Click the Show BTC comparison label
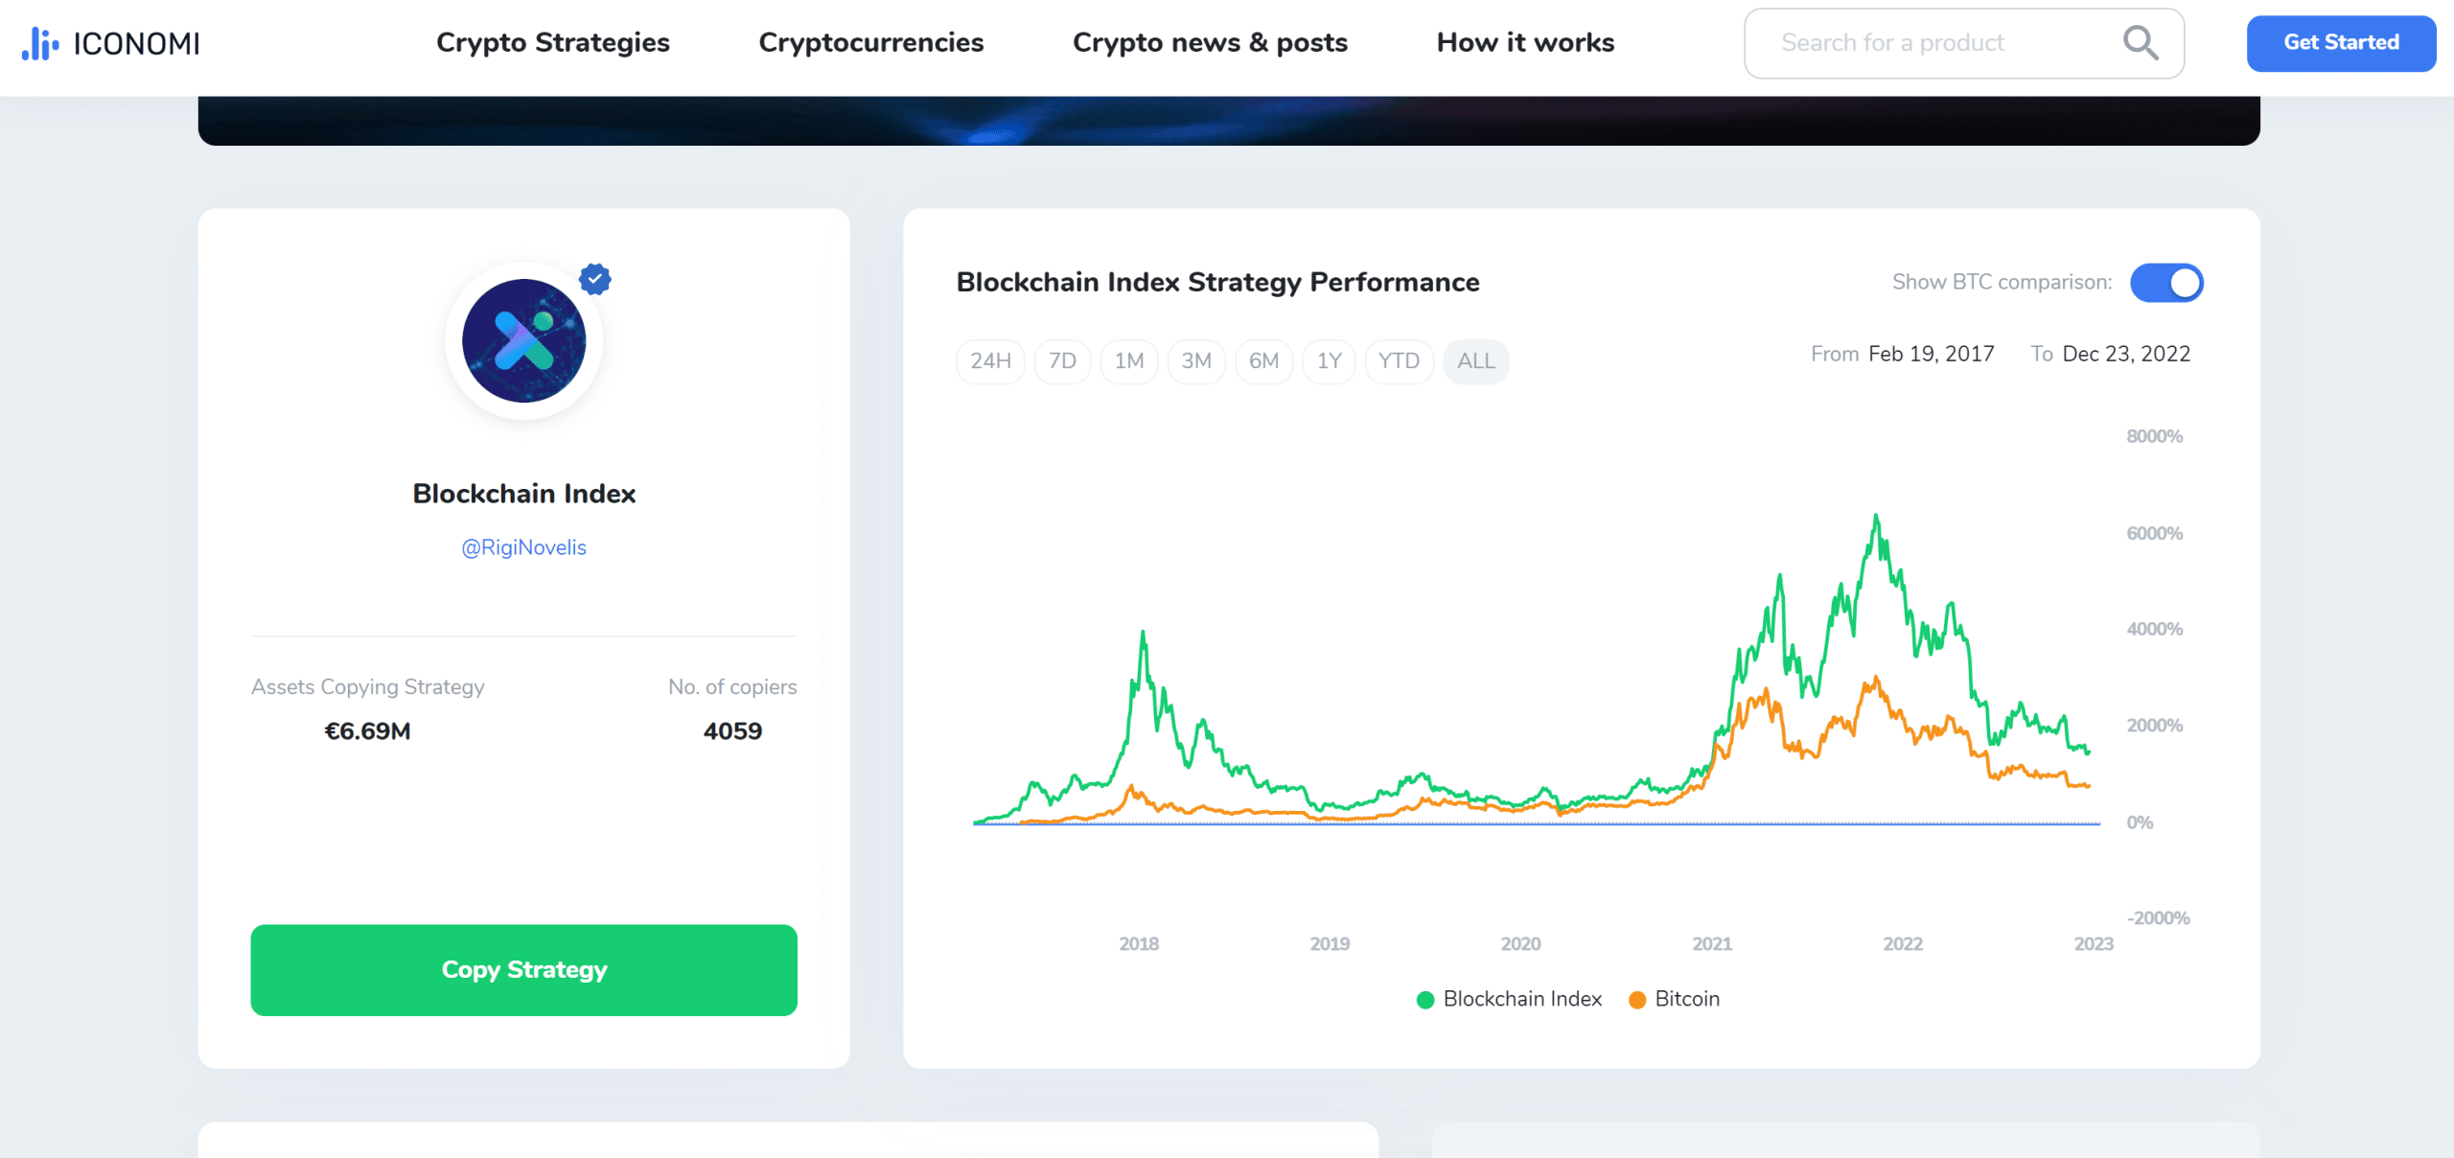The width and height of the screenshot is (2454, 1158). (x=2002, y=283)
